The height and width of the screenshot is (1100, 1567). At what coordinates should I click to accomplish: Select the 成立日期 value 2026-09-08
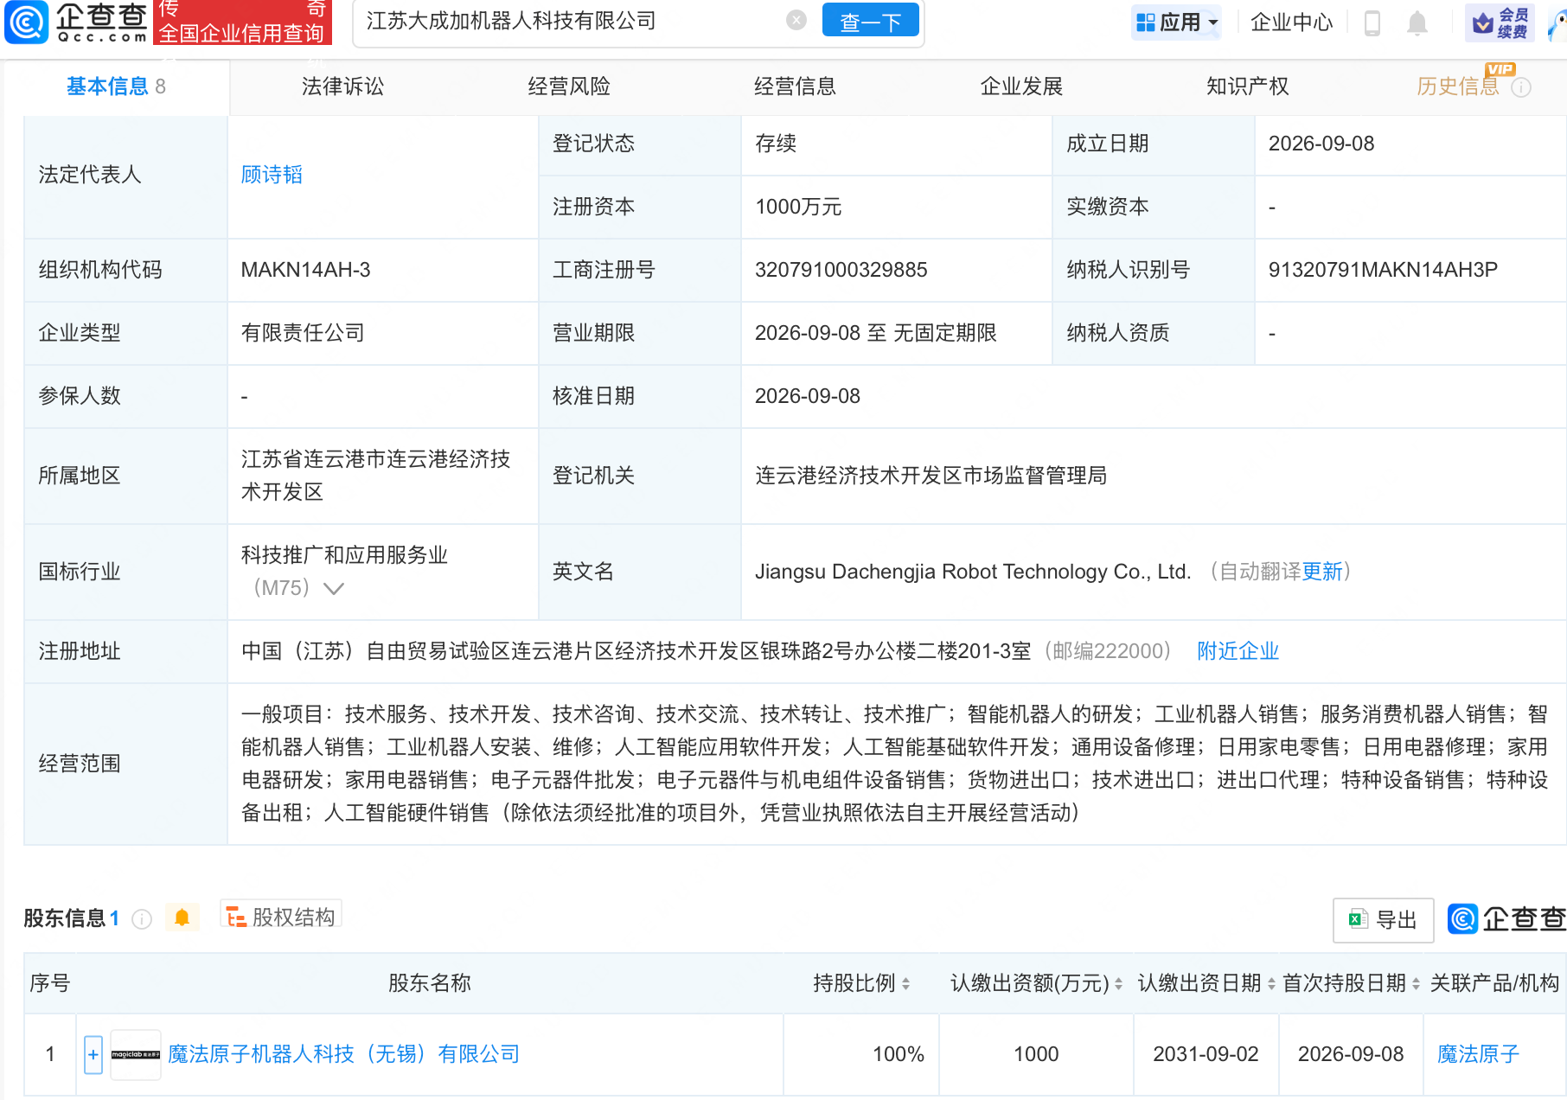pyautogui.click(x=1321, y=144)
